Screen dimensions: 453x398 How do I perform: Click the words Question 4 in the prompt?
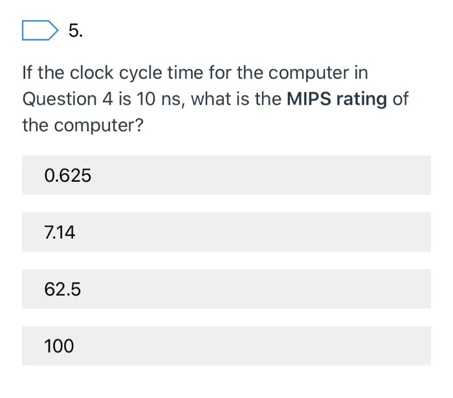tap(67, 100)
